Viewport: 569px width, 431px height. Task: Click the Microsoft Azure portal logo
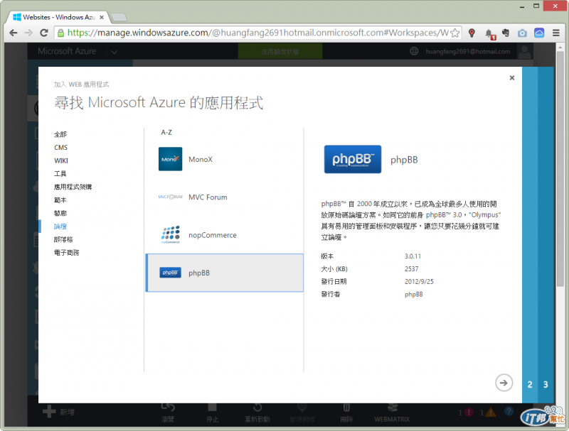point(67,51)
